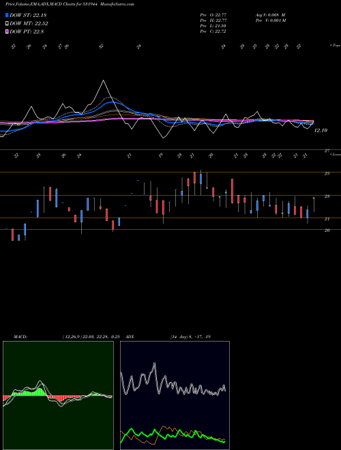
Task: Click the magenta DOW PT legend swatch
Action: coord(8,32)
